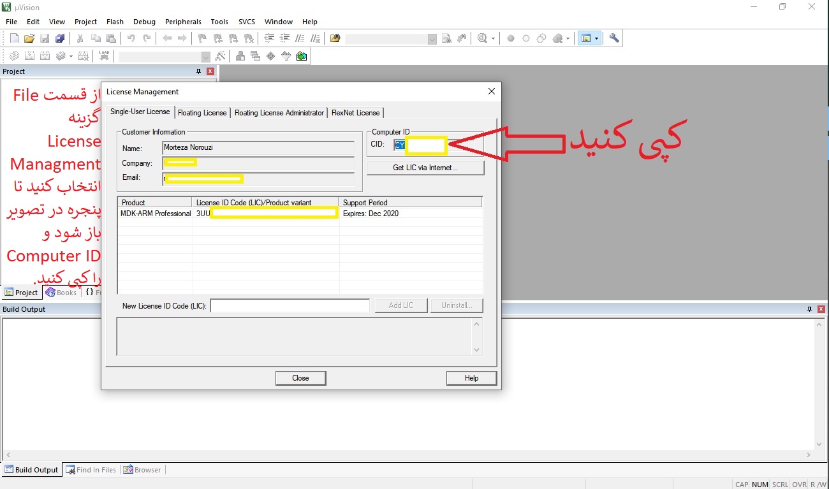Click Build Output scrollbar down arrow
This screenshot has height=489, width=829.
click(819, 444)
